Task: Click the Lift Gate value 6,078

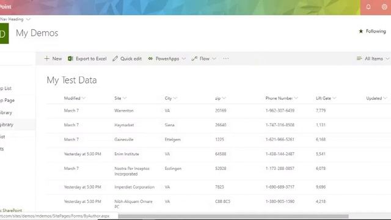Action: 321,169
